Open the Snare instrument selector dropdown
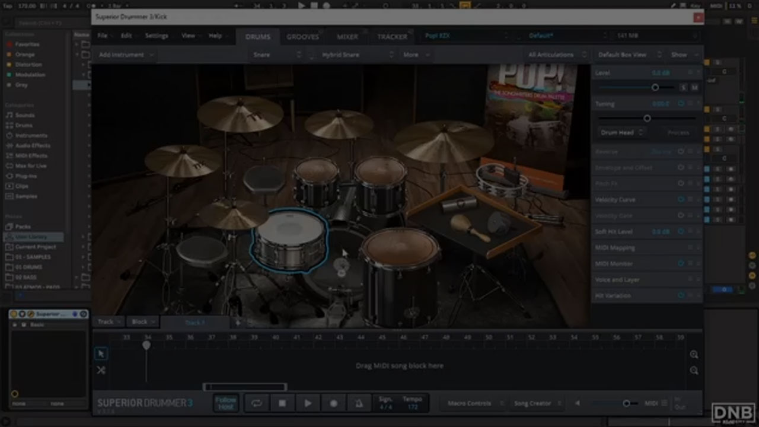Image resolution: width=759 pixels, height=427 pixels. pyautogui.click(x=278, y=55)
